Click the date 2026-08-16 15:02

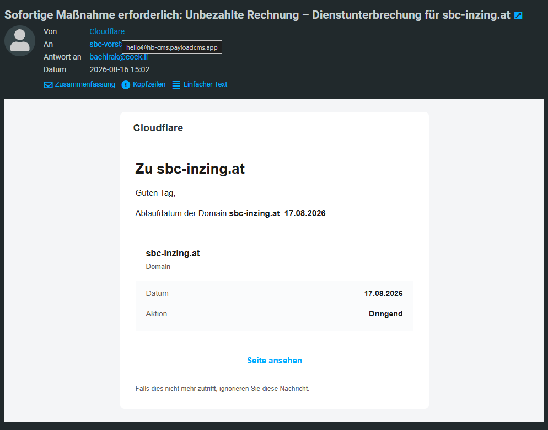[120, 69]
